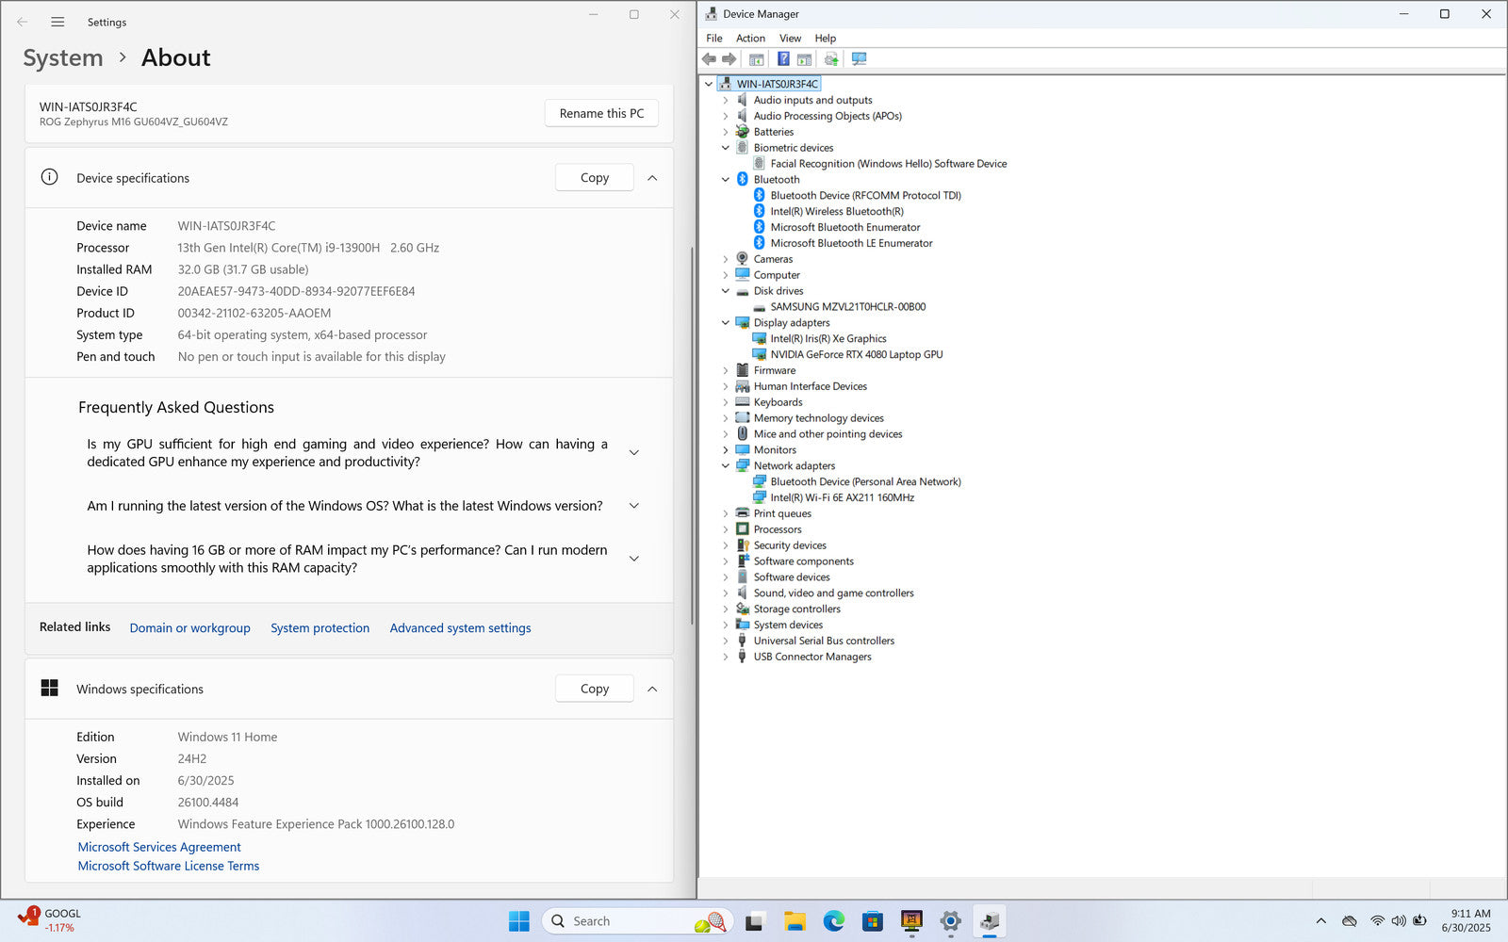Click the taskbar Search box
The image size is (1508, 942).
(636, 921)
